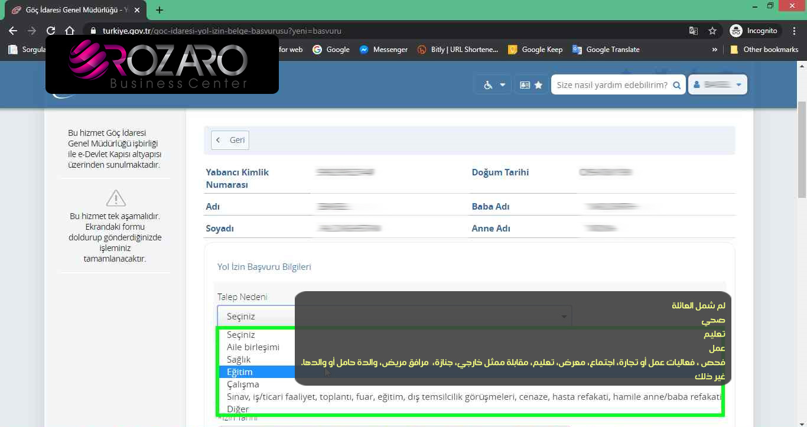The image size is (807, 427).
Task: Click the address bar URL
Action: pos(222,31)
